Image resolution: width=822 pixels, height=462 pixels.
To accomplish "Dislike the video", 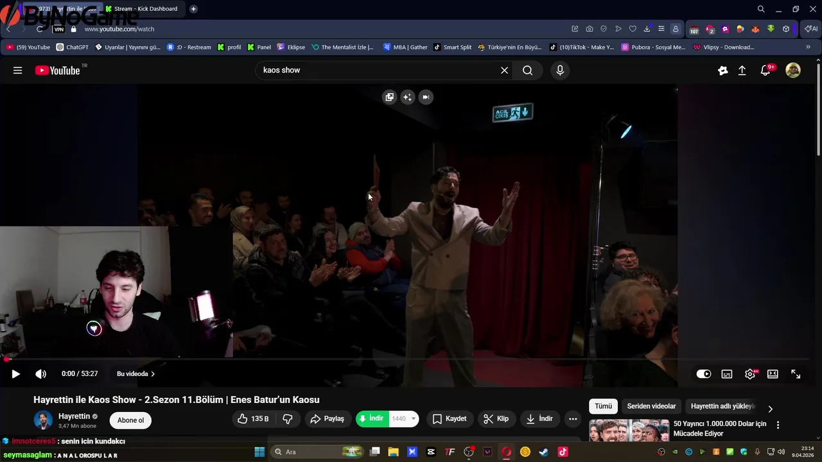I will pos(288,419).
